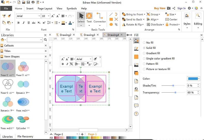
Task: Click the Sign In button
Action: point(181,8)
